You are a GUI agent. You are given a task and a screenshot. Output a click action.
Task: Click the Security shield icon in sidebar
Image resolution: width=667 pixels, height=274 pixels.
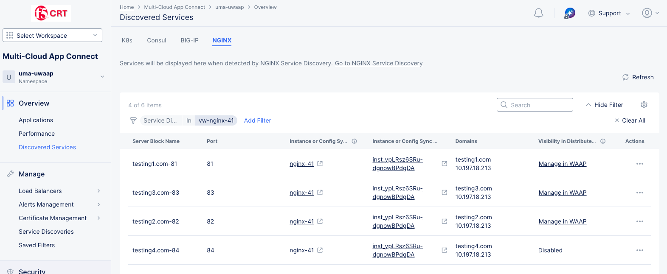coord(10,271)
